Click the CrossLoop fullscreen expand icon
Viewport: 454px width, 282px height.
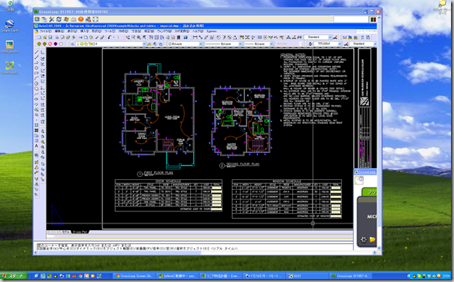point(95,19)
